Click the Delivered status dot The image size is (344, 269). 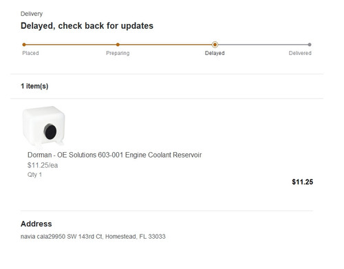310,45
